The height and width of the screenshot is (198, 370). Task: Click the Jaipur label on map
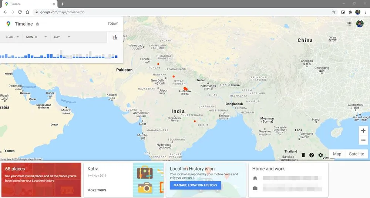[x=163, y=92]
